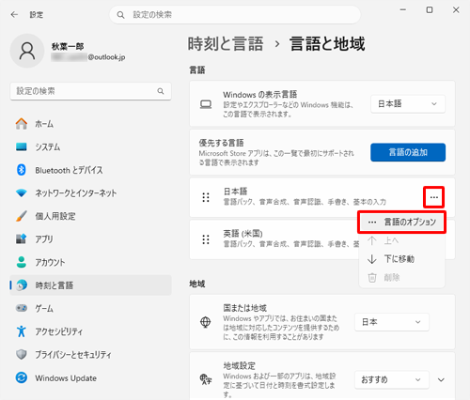
Task: Focus the sidebar 設定の検索 field
Action: 90,91
